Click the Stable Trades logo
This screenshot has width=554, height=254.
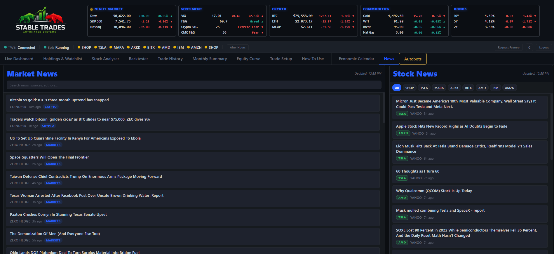coord(41,20)
